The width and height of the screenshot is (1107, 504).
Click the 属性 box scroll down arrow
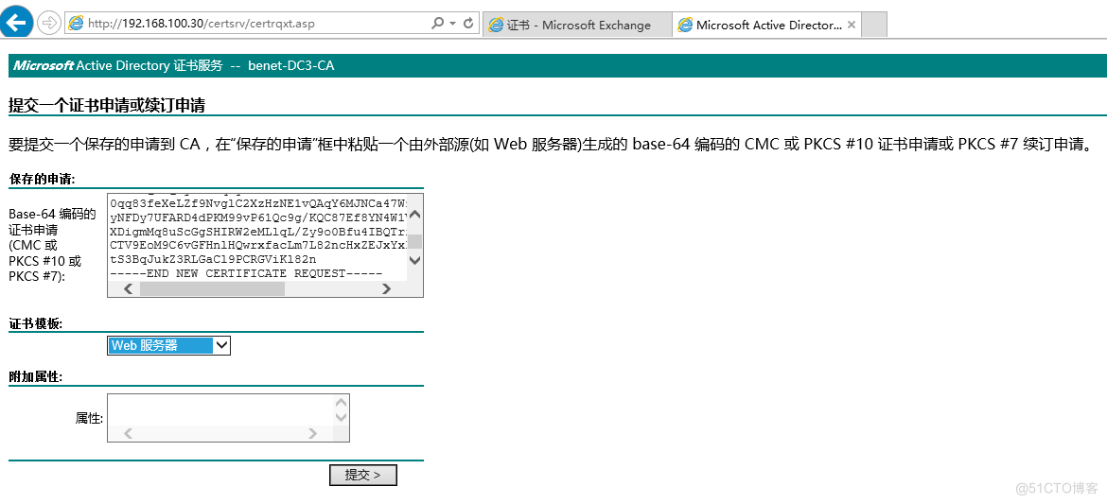341,417
